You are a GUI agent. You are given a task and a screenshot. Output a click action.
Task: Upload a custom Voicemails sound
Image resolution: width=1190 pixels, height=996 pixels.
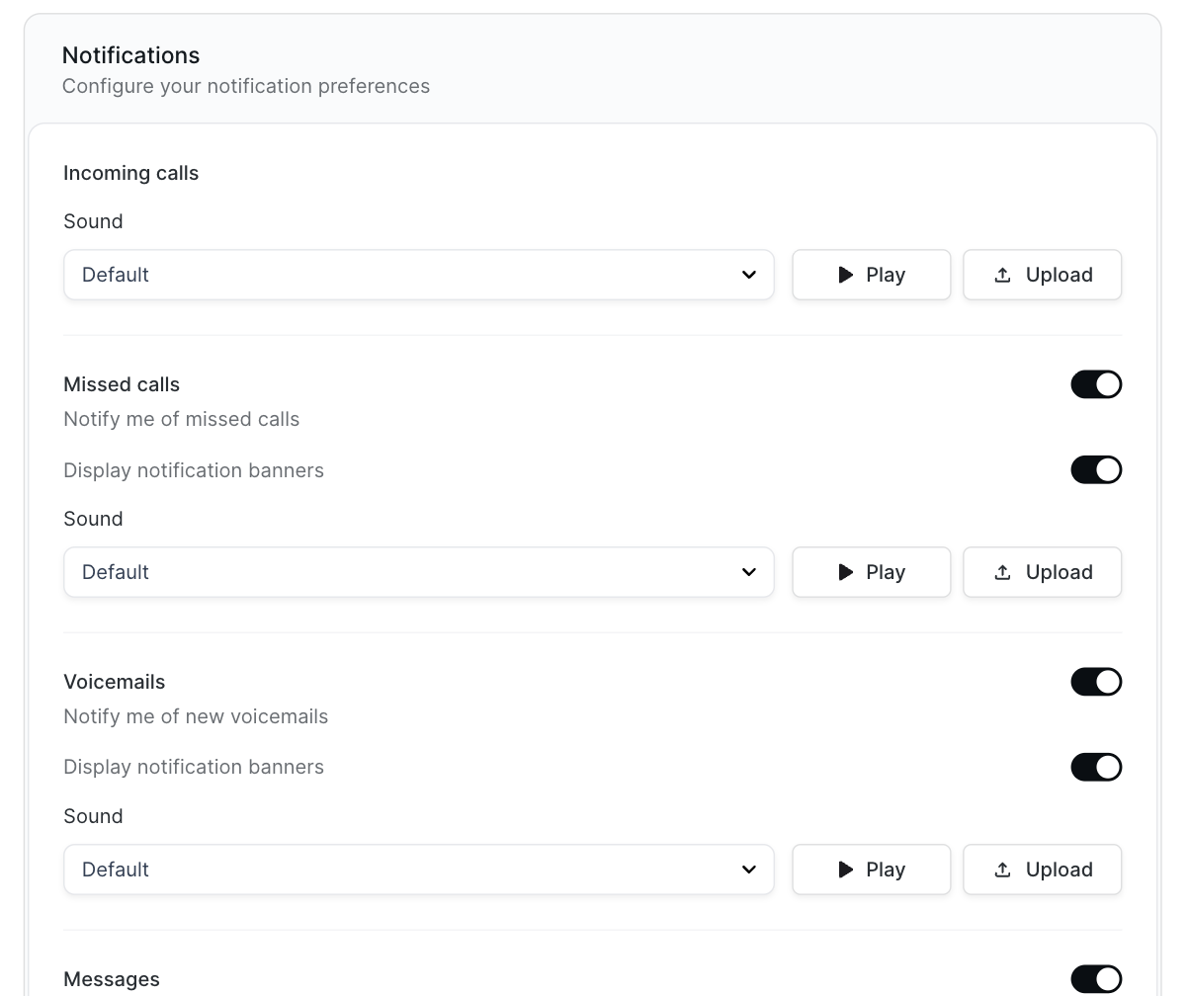(x=1043, y=870)
